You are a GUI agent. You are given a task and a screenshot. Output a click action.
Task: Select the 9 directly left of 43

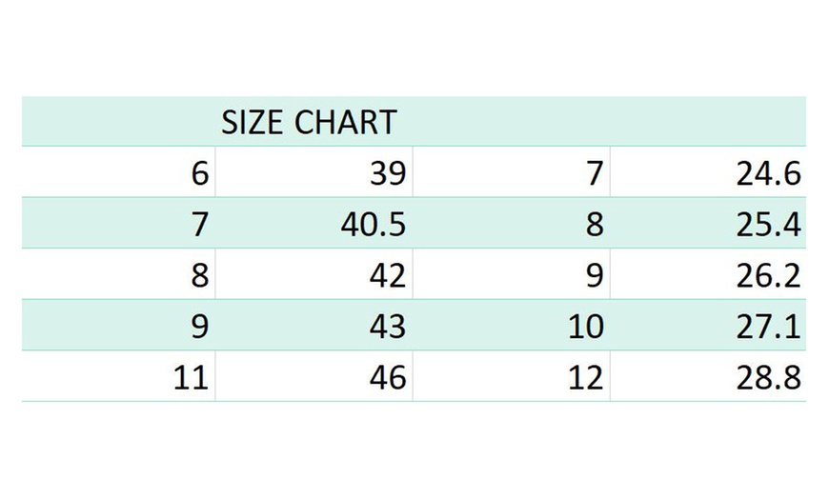(x=199, y=327)
